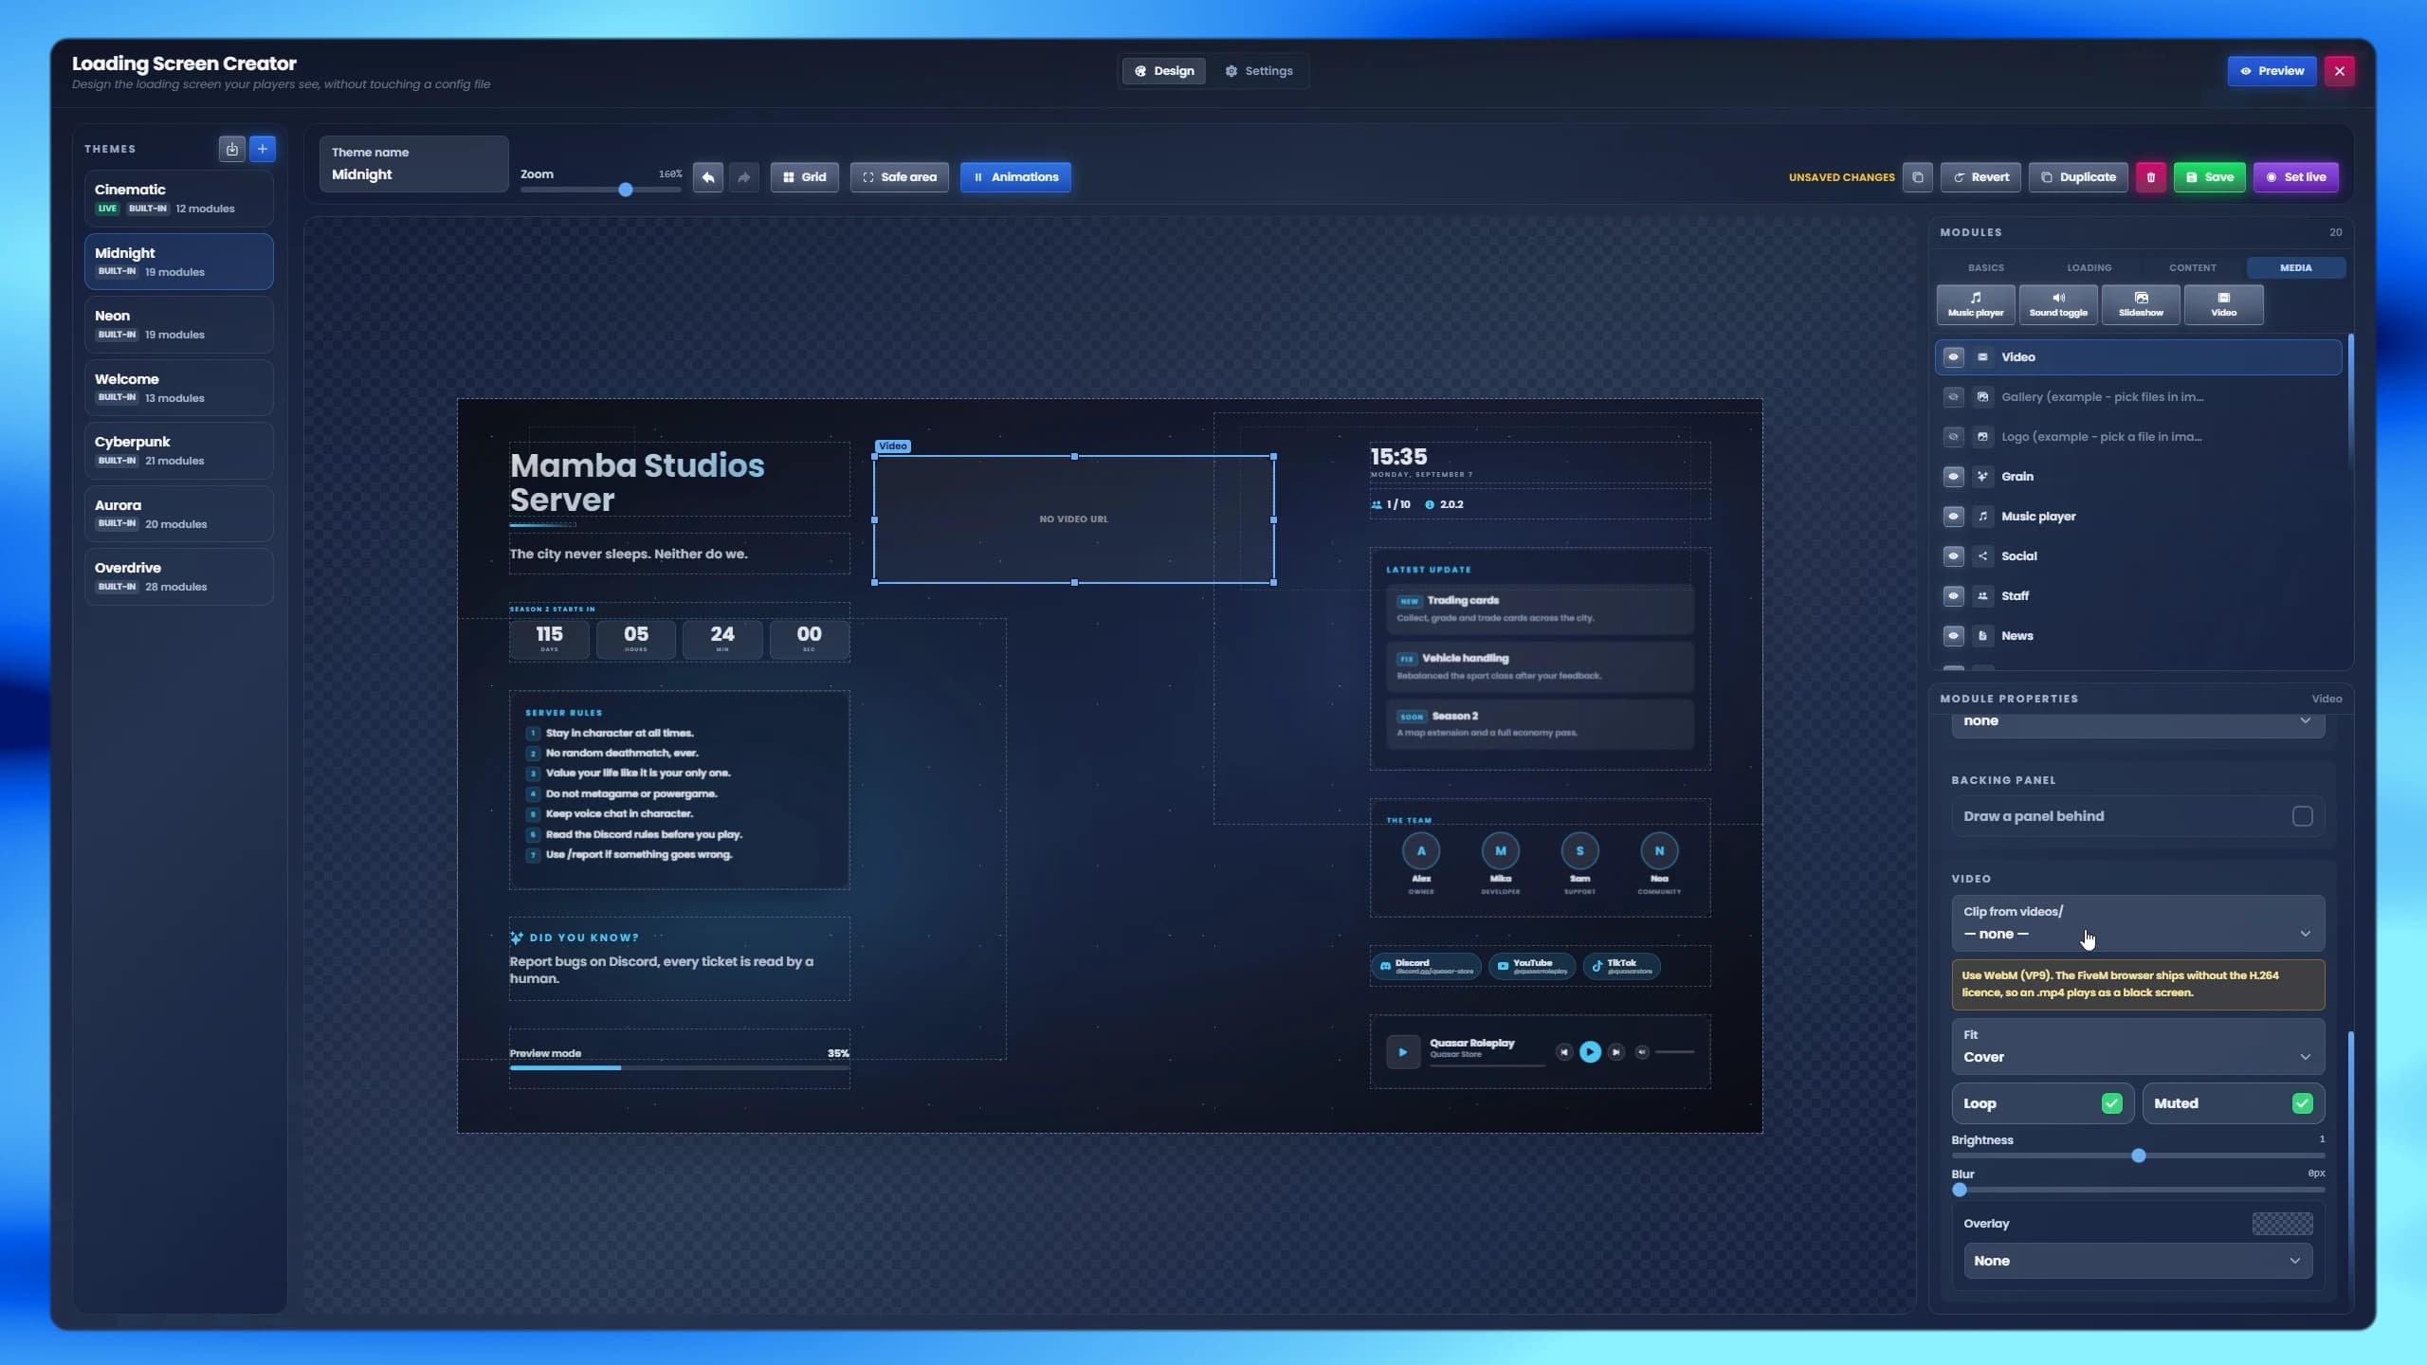Uncheck the Loop checkbox
The height and width of the screenshot is (1365, 2427).
click(x=2111, y=1103)
